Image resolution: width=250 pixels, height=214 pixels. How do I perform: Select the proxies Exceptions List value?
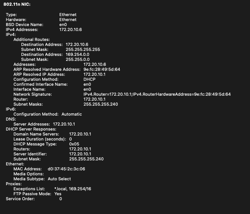point(73,189)
